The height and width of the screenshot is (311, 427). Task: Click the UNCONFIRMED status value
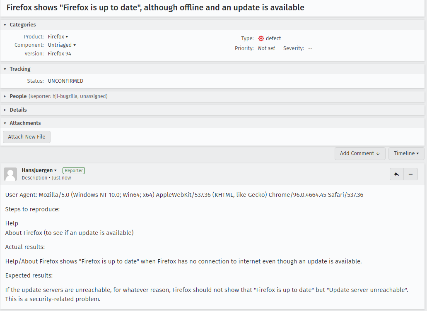pos(65,81)
